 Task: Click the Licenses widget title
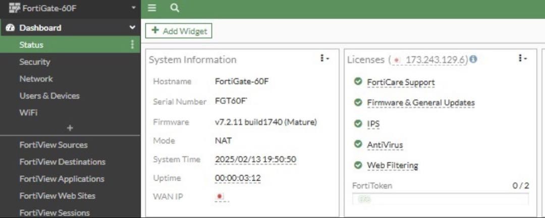366,60
